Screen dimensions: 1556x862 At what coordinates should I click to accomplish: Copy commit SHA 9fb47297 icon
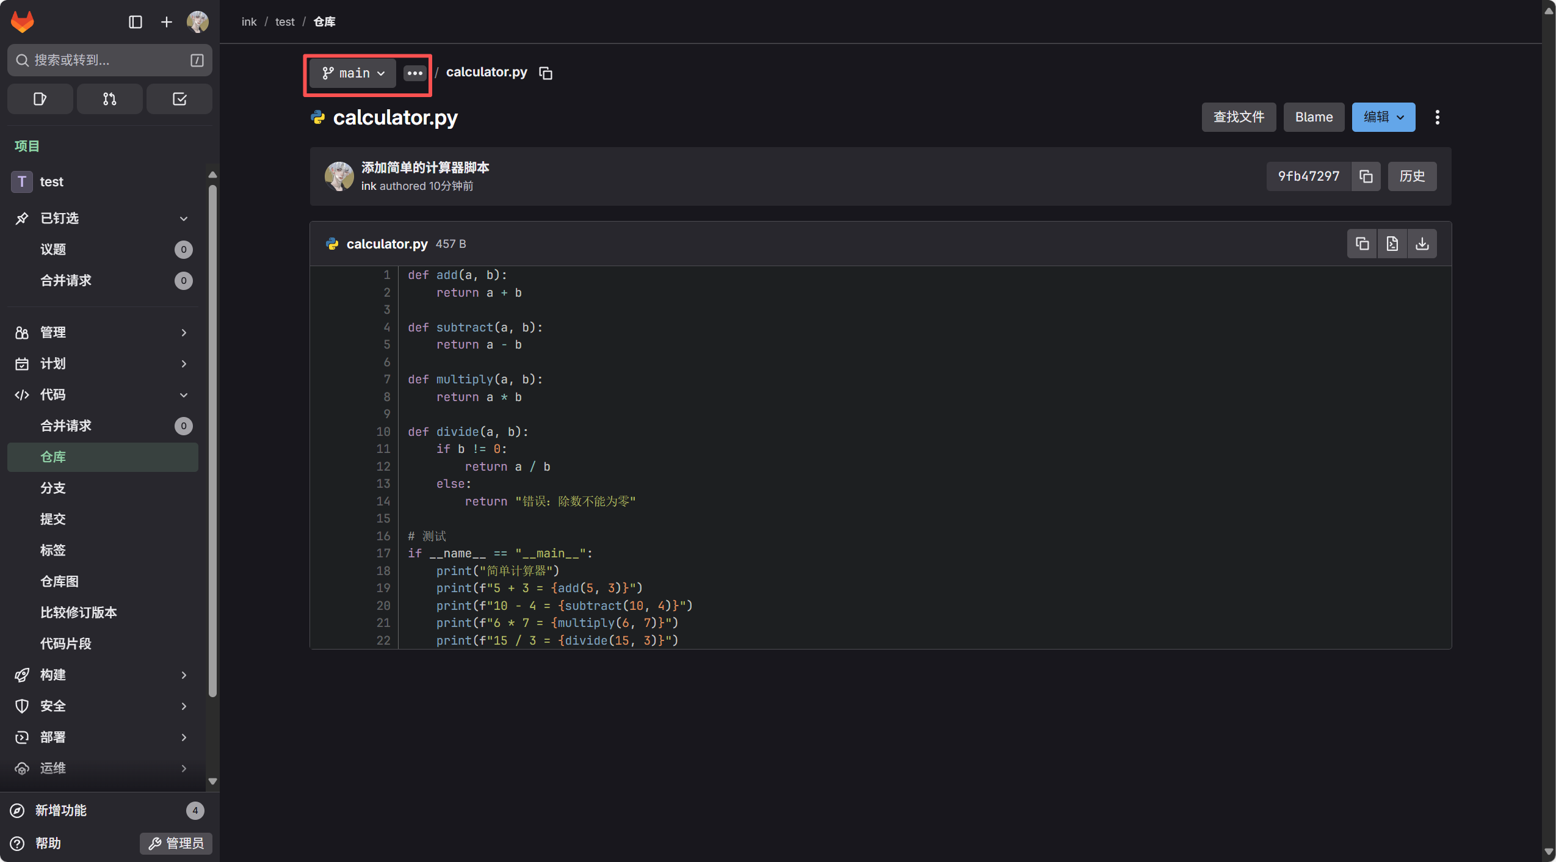point(1366,176)
